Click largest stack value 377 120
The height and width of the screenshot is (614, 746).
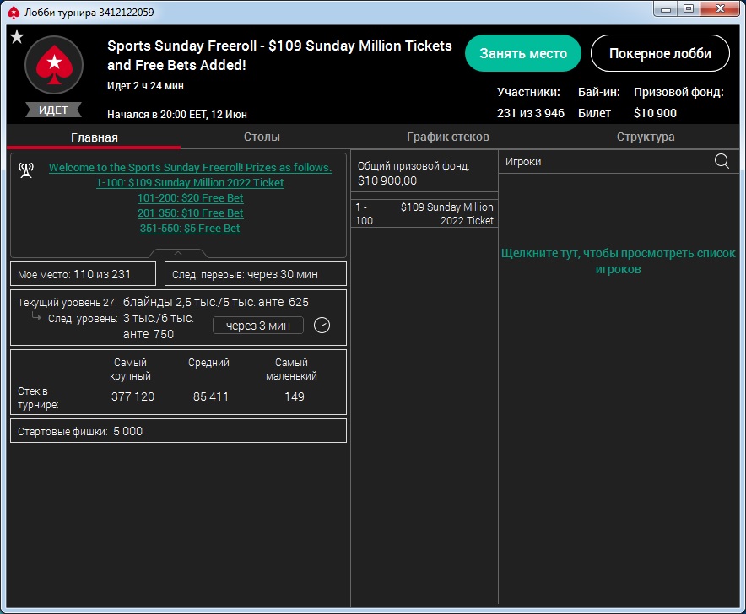(132, 396)
